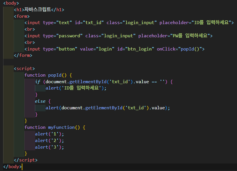Click the opening <script> tag
The height and width of the screenshot is (171, 237).
click(24, 69)
